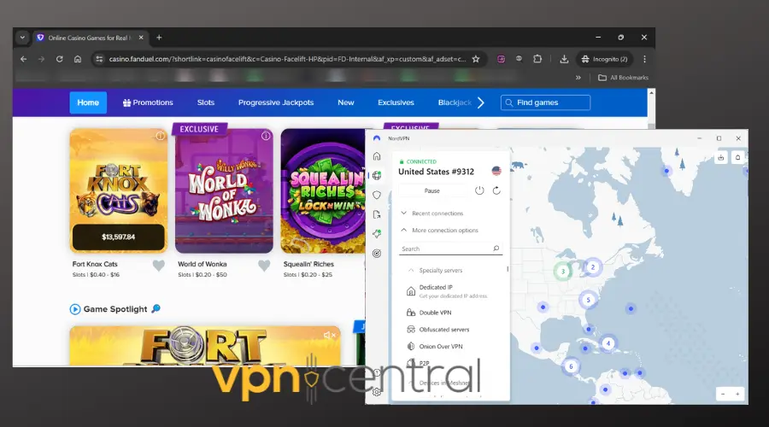Viewport: 769px width, 427px height.
Task: Favorite Fort Knox Cats with heart icon
Action: [x=158, y=266]
